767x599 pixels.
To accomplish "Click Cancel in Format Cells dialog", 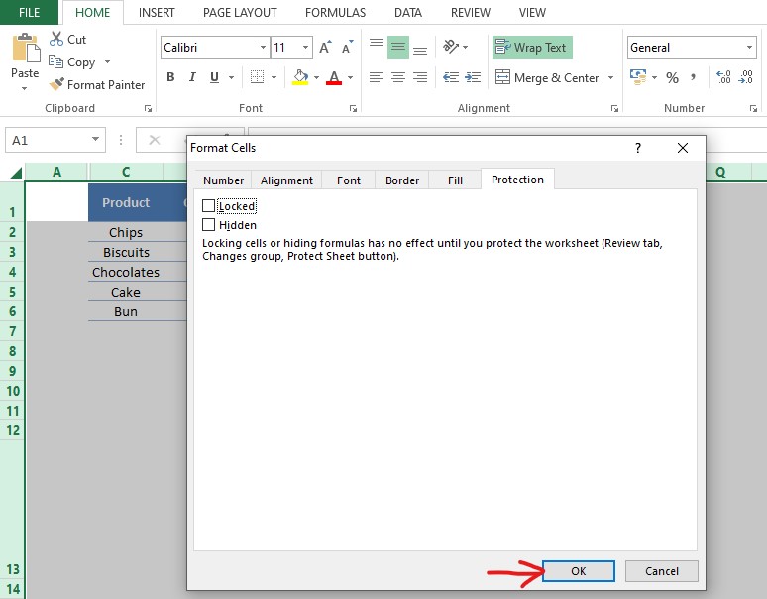I will 661,571.
